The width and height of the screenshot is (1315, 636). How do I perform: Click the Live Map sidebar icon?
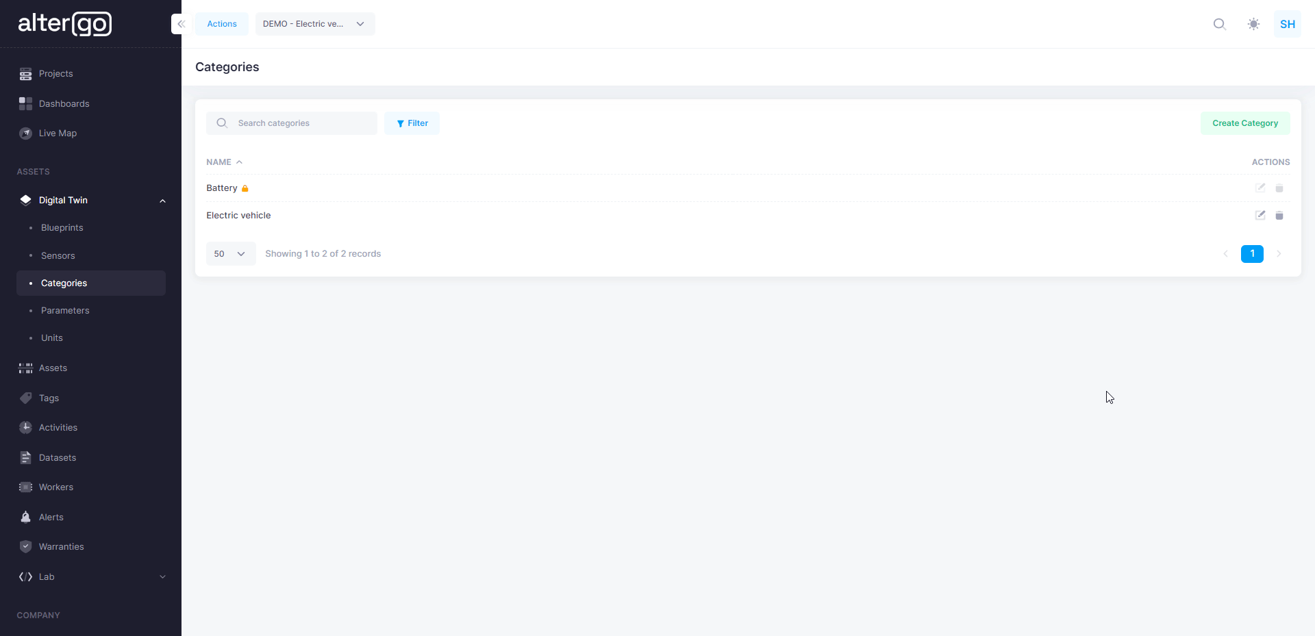[x=25, y=133]
